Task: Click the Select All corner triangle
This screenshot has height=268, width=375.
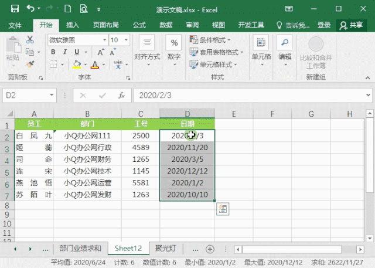Action: coord(9,113)
